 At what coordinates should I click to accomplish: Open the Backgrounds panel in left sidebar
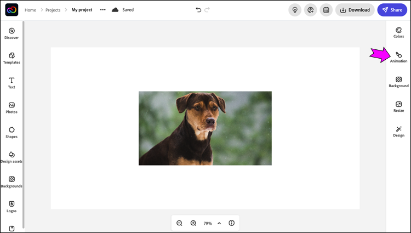pyautogui.click(x=12, y=181)
